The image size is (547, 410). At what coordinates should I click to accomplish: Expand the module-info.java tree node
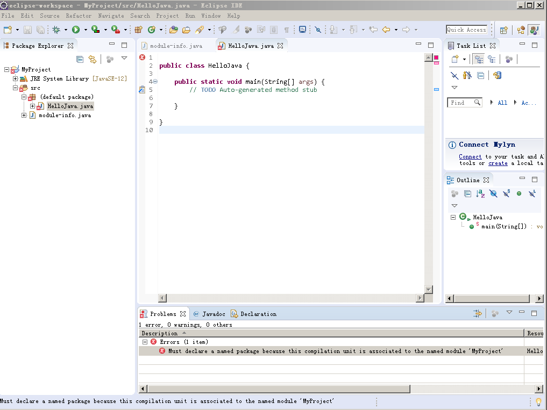pyautogui.click(x=24, y=115)
